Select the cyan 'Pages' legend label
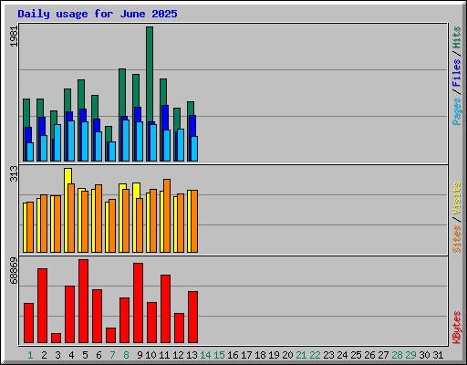This screenshot has width=467, height=365. [456, 111]
